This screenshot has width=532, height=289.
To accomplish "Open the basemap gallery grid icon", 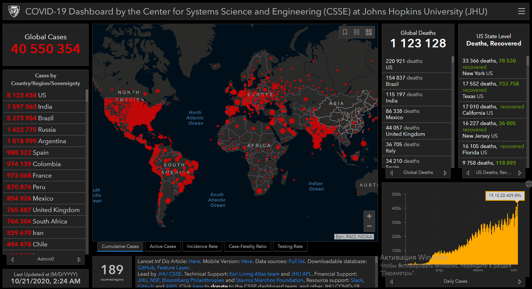I will tap(369, 32).
